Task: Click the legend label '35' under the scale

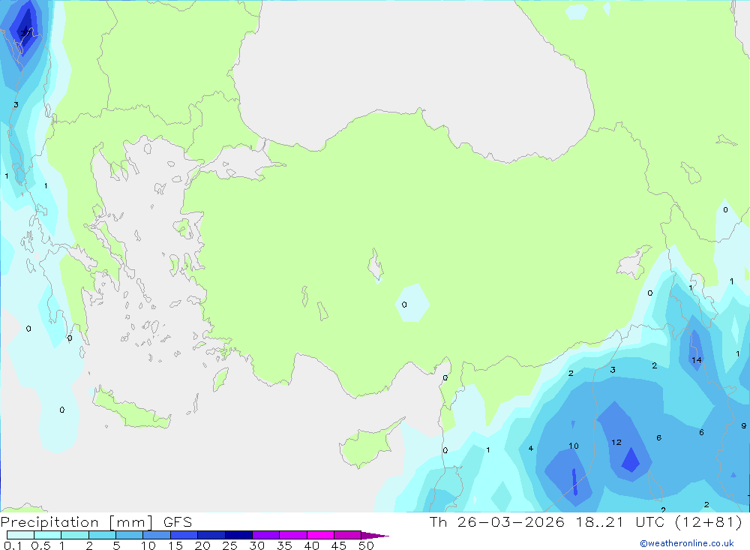Action: (284, 545)
